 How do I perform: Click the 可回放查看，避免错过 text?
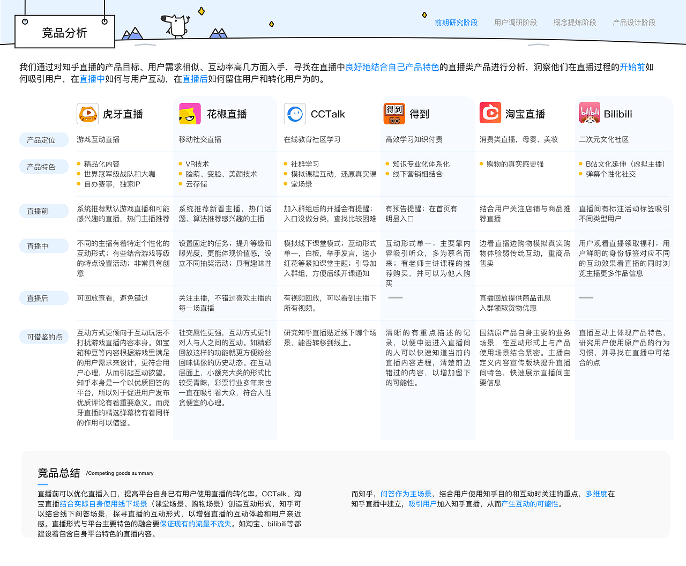pos(113,298)
